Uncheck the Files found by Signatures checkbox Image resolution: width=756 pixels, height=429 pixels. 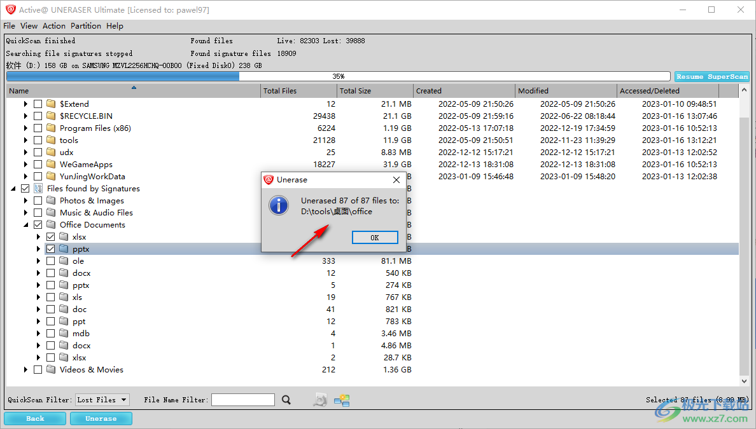(25, 188)
